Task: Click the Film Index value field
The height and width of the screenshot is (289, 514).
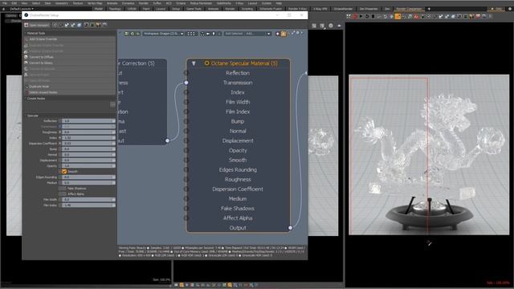Action: point(88,206)
